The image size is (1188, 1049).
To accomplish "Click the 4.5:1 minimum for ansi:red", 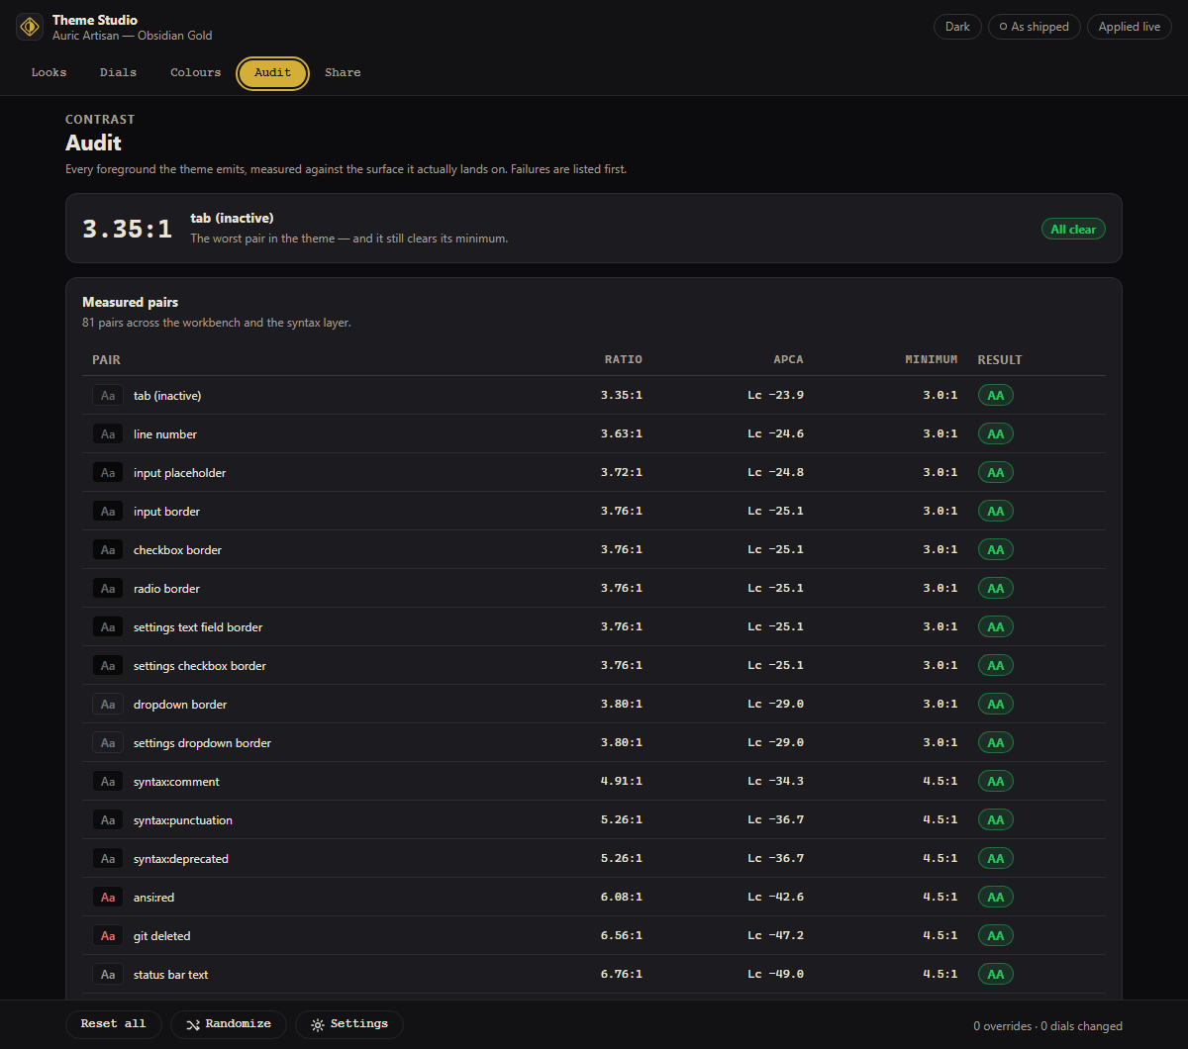I will 940,897.
